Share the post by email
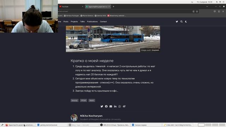The image size is (226, 127). (111, 107)
